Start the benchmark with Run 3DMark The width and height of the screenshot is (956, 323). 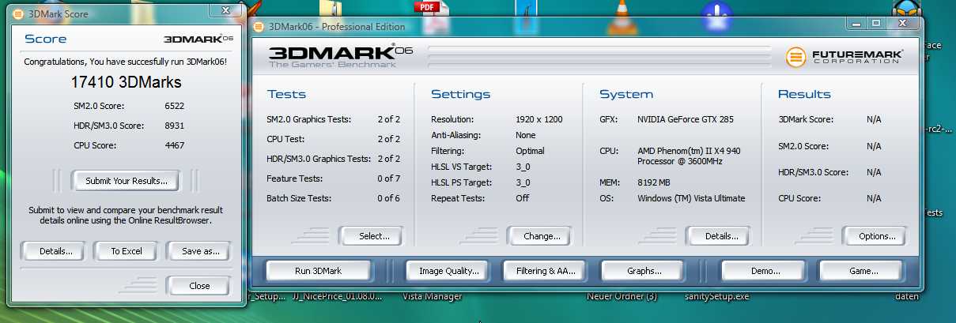(x=318, y=271)
